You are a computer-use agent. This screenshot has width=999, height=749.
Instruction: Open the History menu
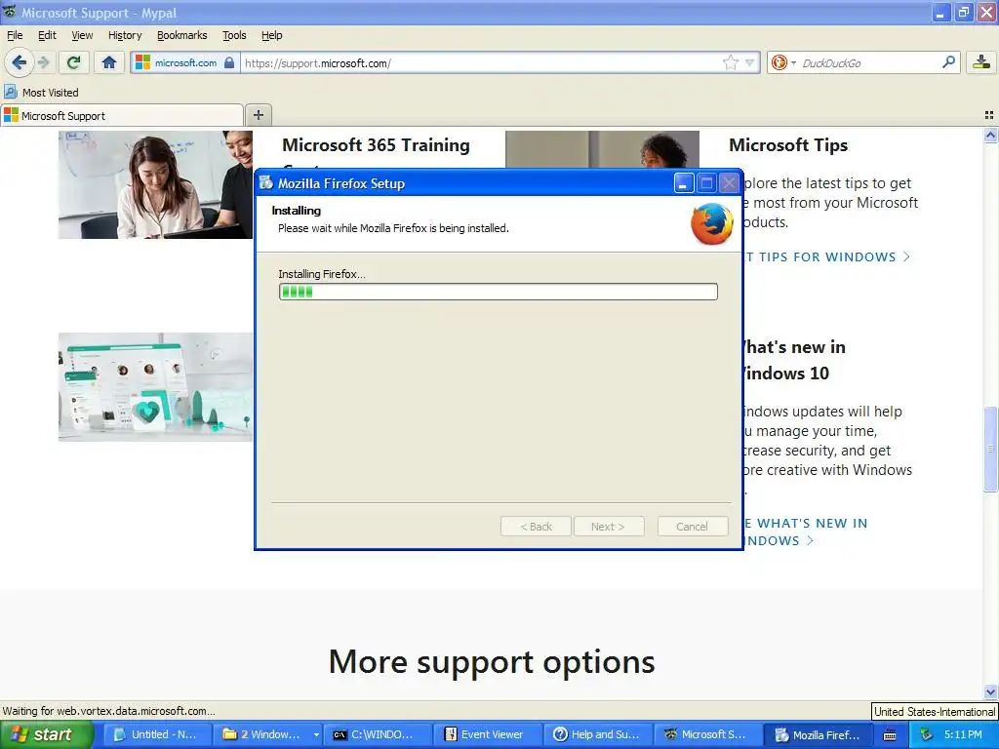[125, 35]
